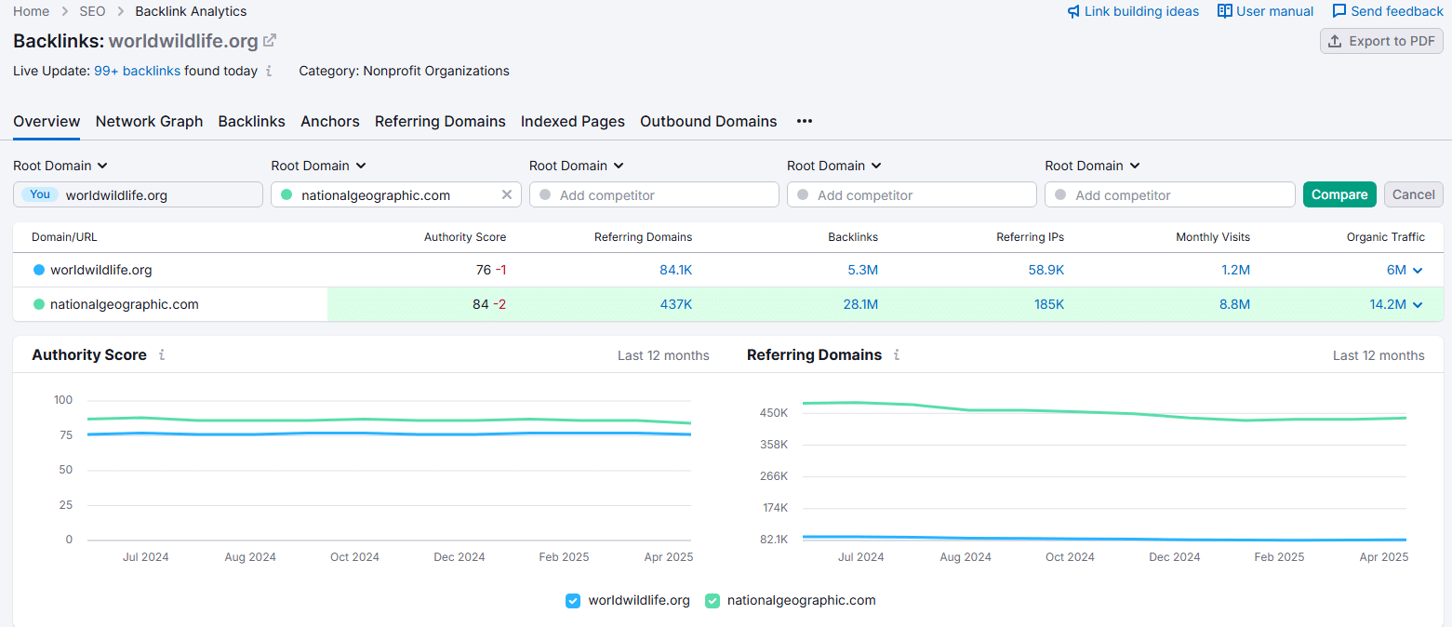This screenshot has width=1452, height=627.
Task: Click the info icon next to Live Update
Action: tap(269, 71)
